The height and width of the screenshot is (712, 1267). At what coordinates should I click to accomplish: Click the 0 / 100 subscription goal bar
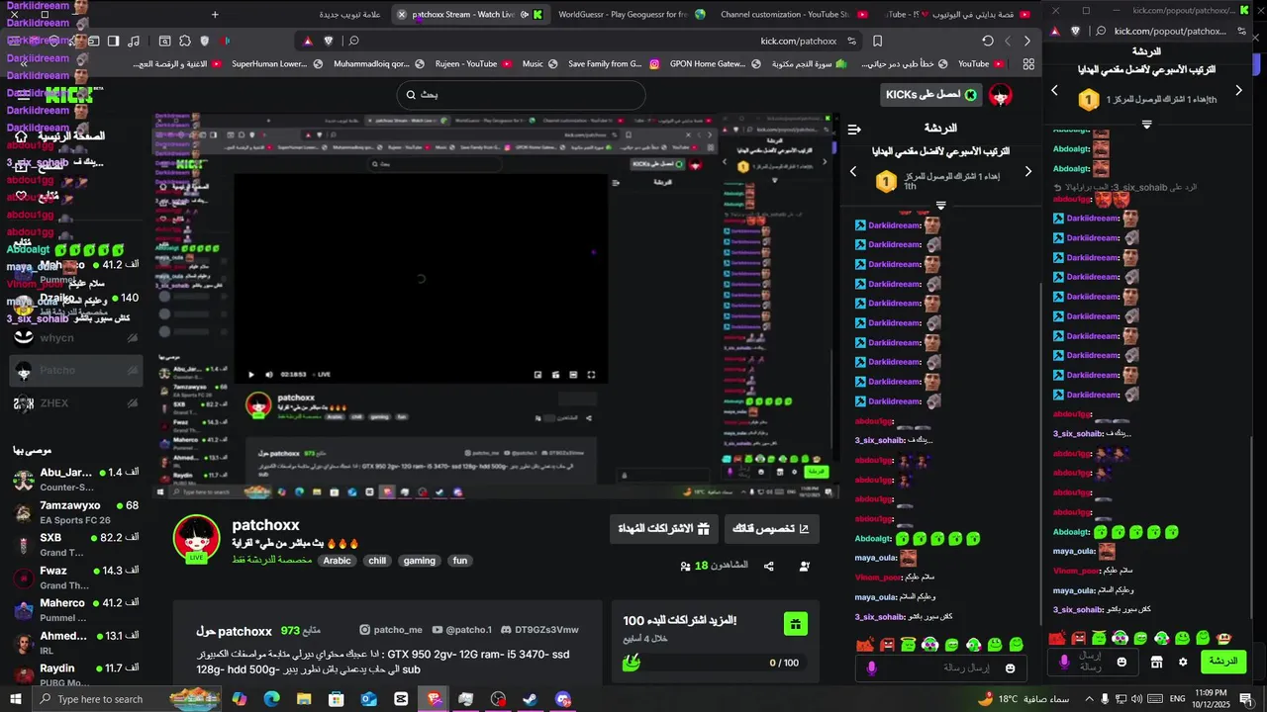click(715, 663)
